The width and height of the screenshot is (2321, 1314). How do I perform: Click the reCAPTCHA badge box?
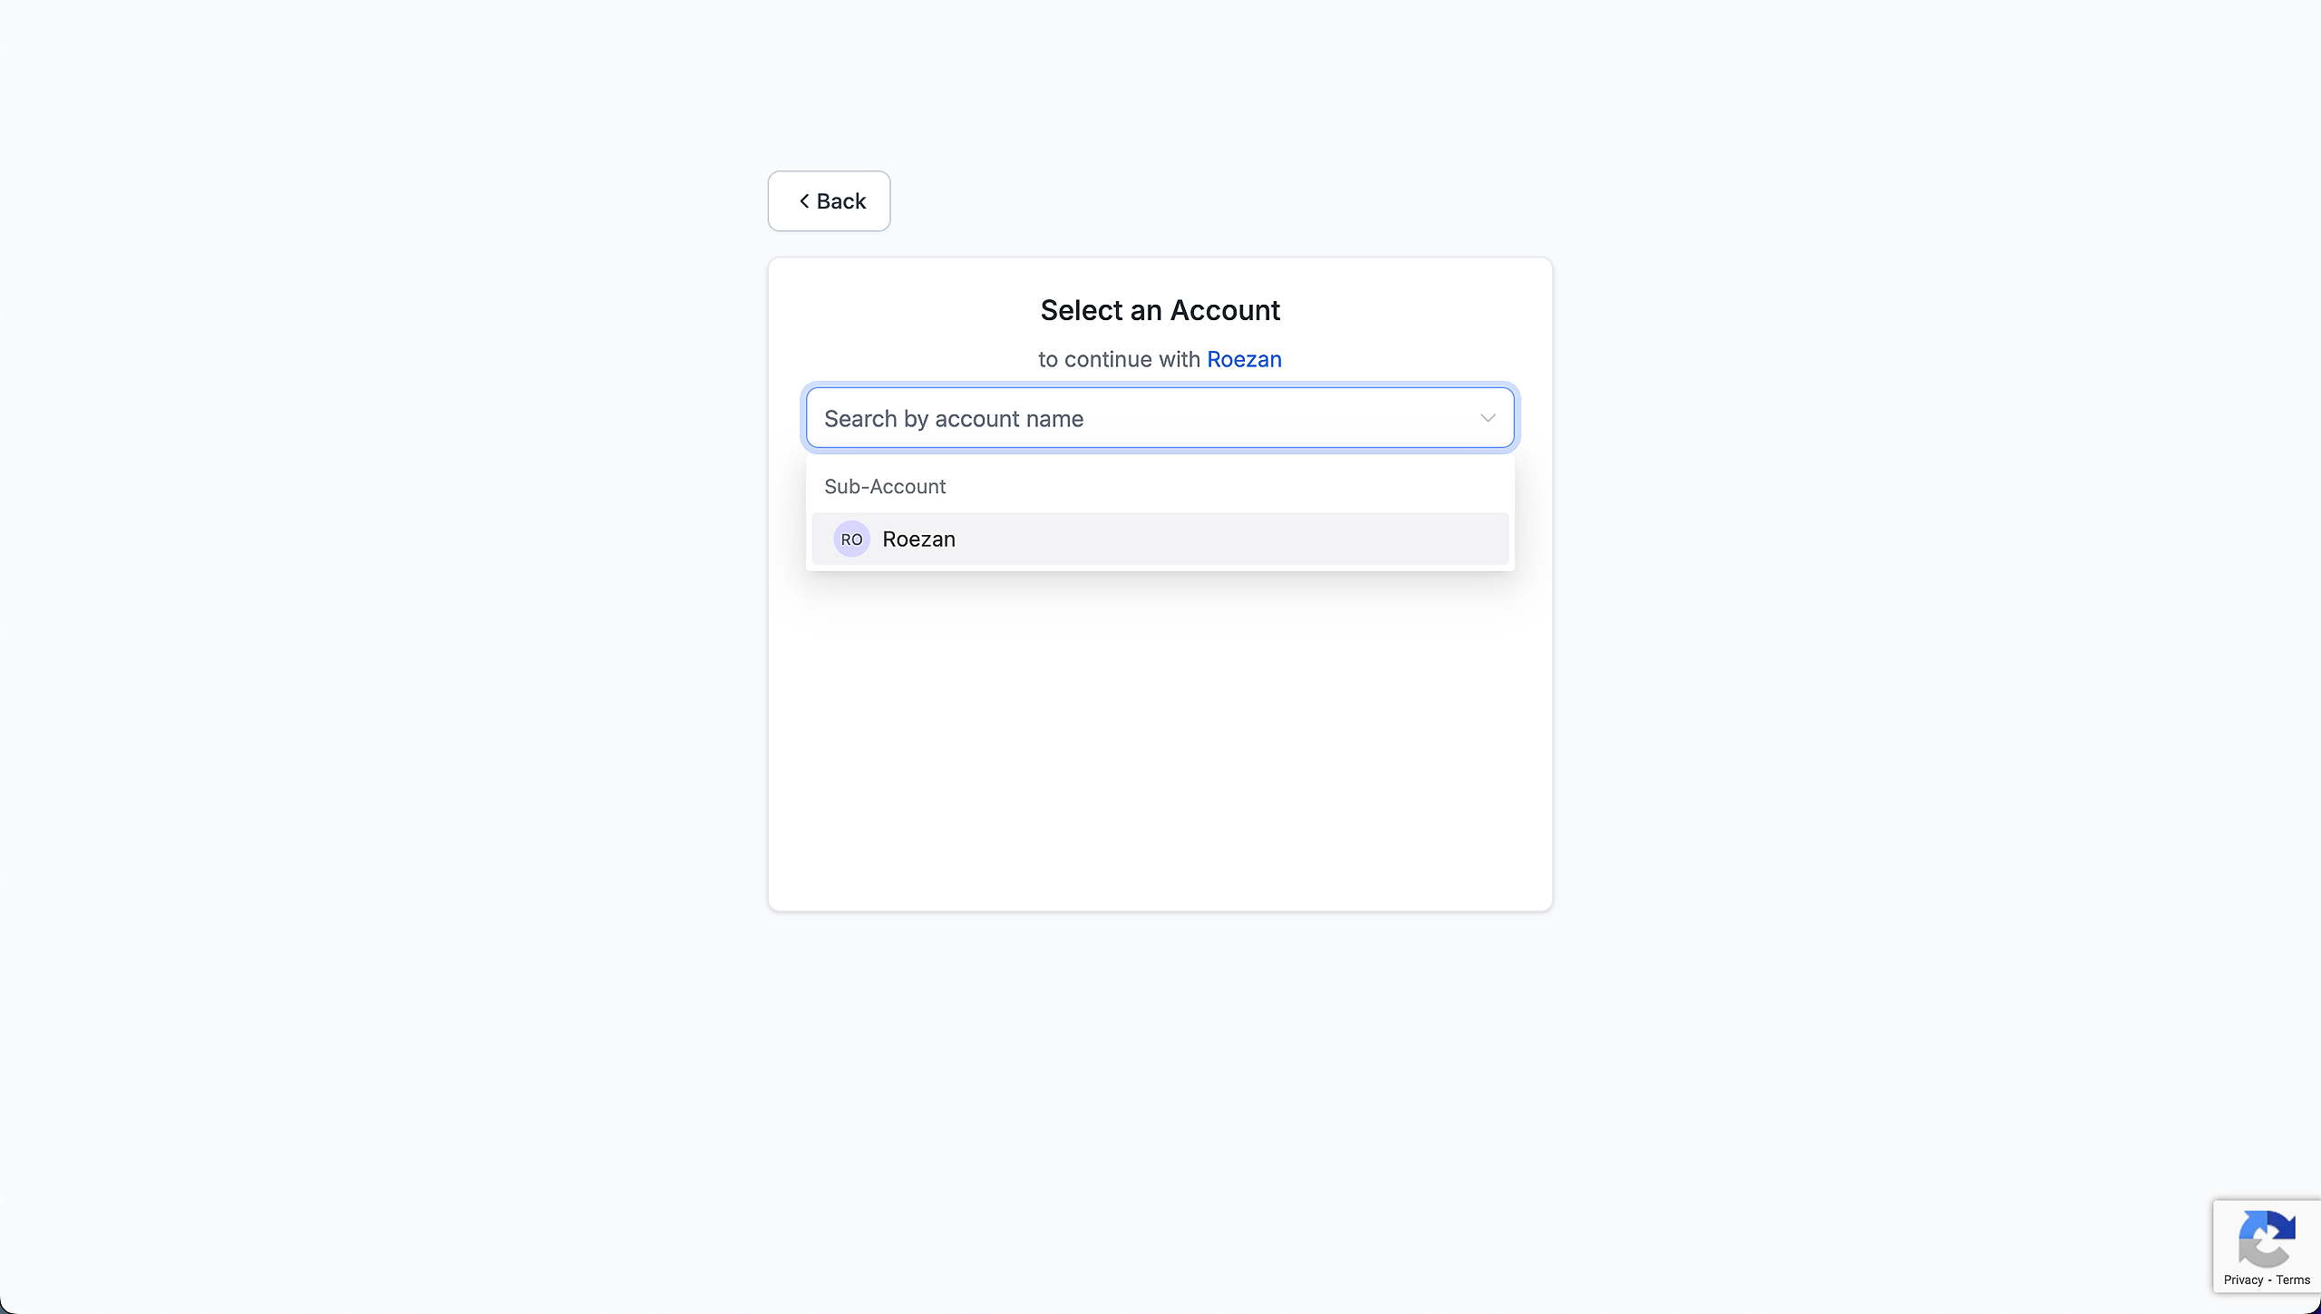pos(2266,1246)
